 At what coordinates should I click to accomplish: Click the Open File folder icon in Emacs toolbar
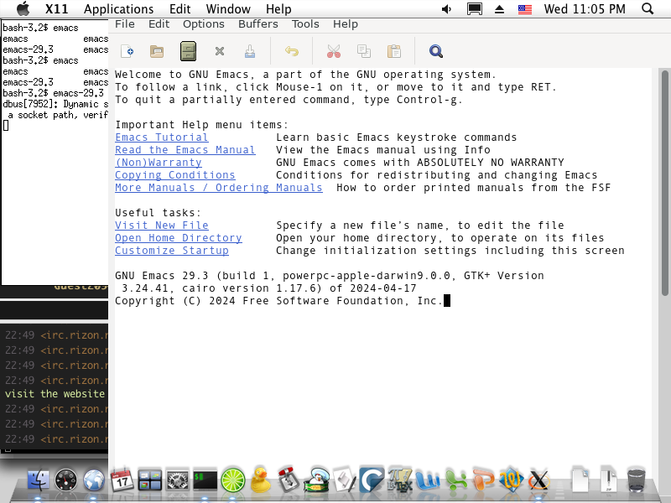pos(157,51)
